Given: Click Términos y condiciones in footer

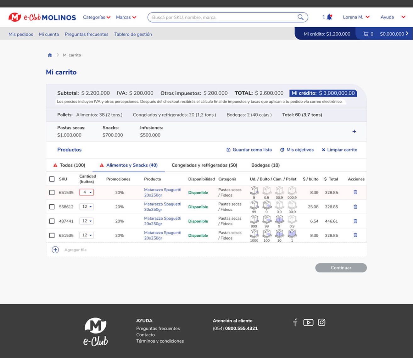Looking at the screenshot, I should (x=160, y=341).
